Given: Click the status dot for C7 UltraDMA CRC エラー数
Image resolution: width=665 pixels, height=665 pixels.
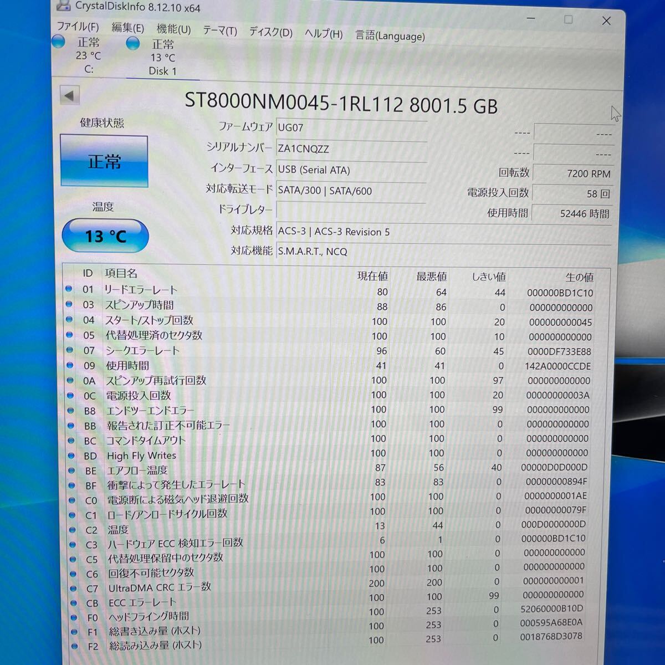Looking at the screenshot, I should tap(73, 588).
